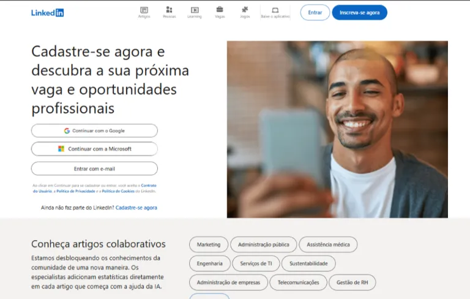Screen dimensions: 470x299
Task: Open the Política de Privacidade link
Action: tap(76, 191)
